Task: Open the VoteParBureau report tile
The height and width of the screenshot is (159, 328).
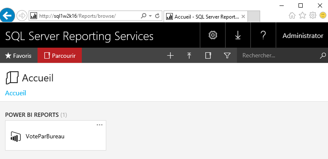Action: point(56,135)
